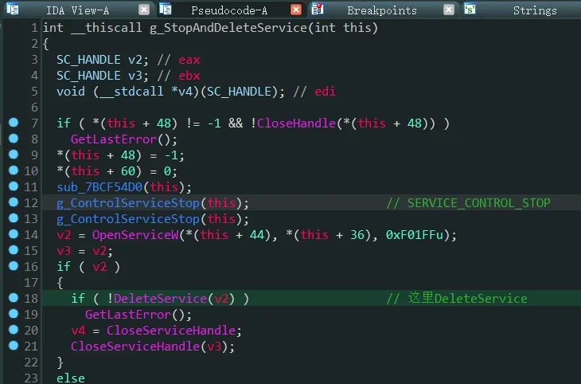The height and width of the screenshot is (384, 581).
Task: Toggle breakpoint dot on line 11
Action: 14,186
